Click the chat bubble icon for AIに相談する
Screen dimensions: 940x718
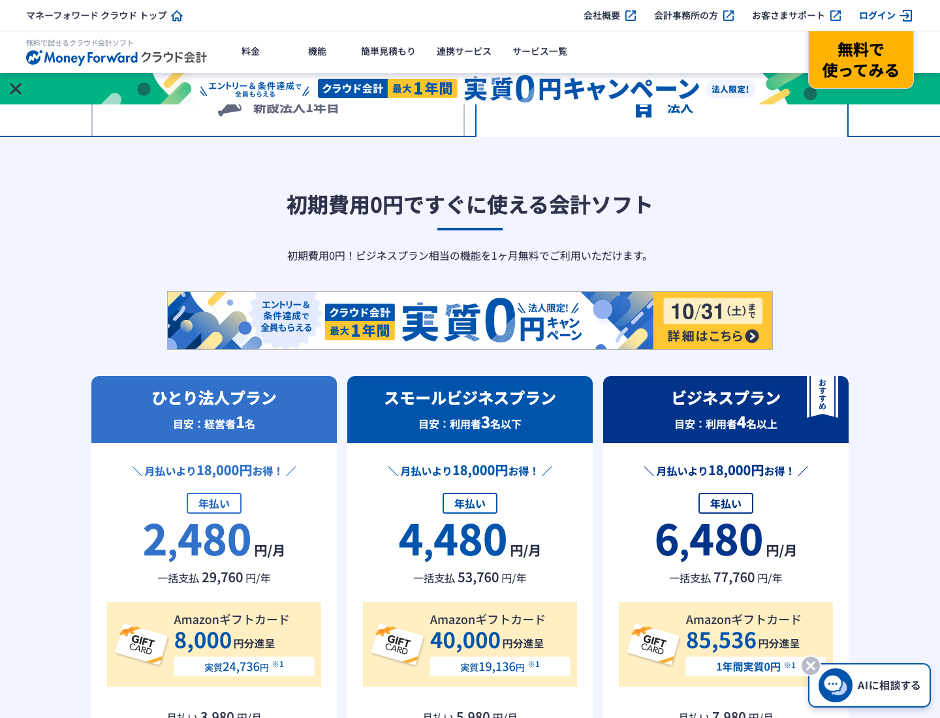click(835, 685)
